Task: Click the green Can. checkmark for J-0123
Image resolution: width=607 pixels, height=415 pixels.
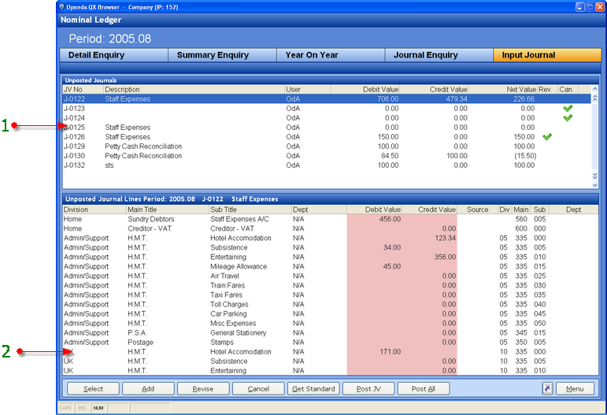Action: pos(568,109)
